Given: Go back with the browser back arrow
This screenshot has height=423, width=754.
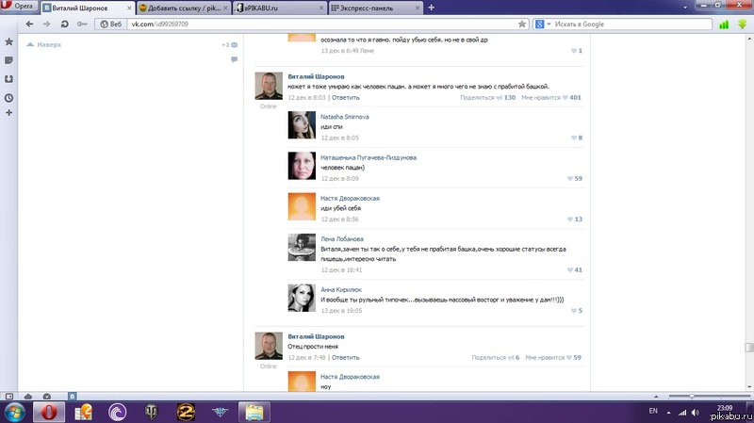Looking at the screenshot, I should 26,24.
